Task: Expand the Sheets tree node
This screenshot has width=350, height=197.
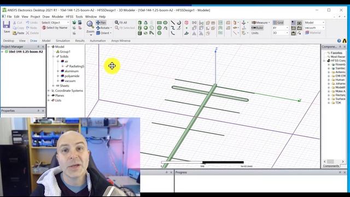Action: coord(53,86)
